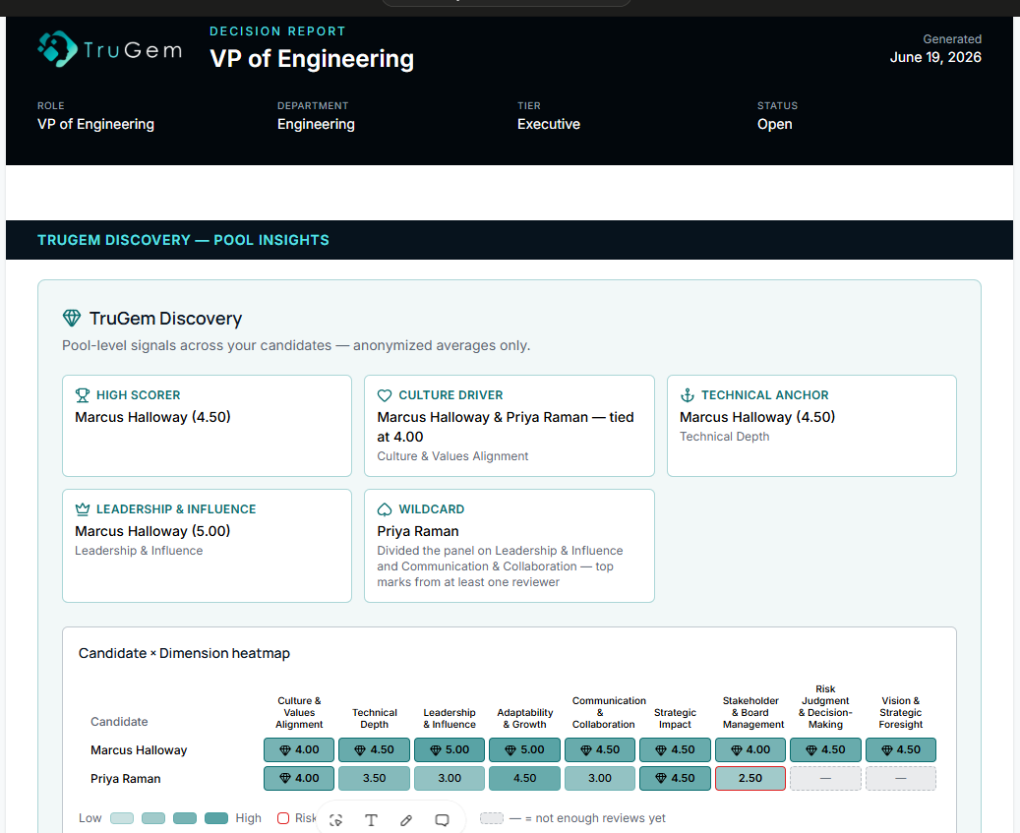1020x833 pixels.
Task: Click the heart icon on Culture Driver
Action: coord(385,395)
